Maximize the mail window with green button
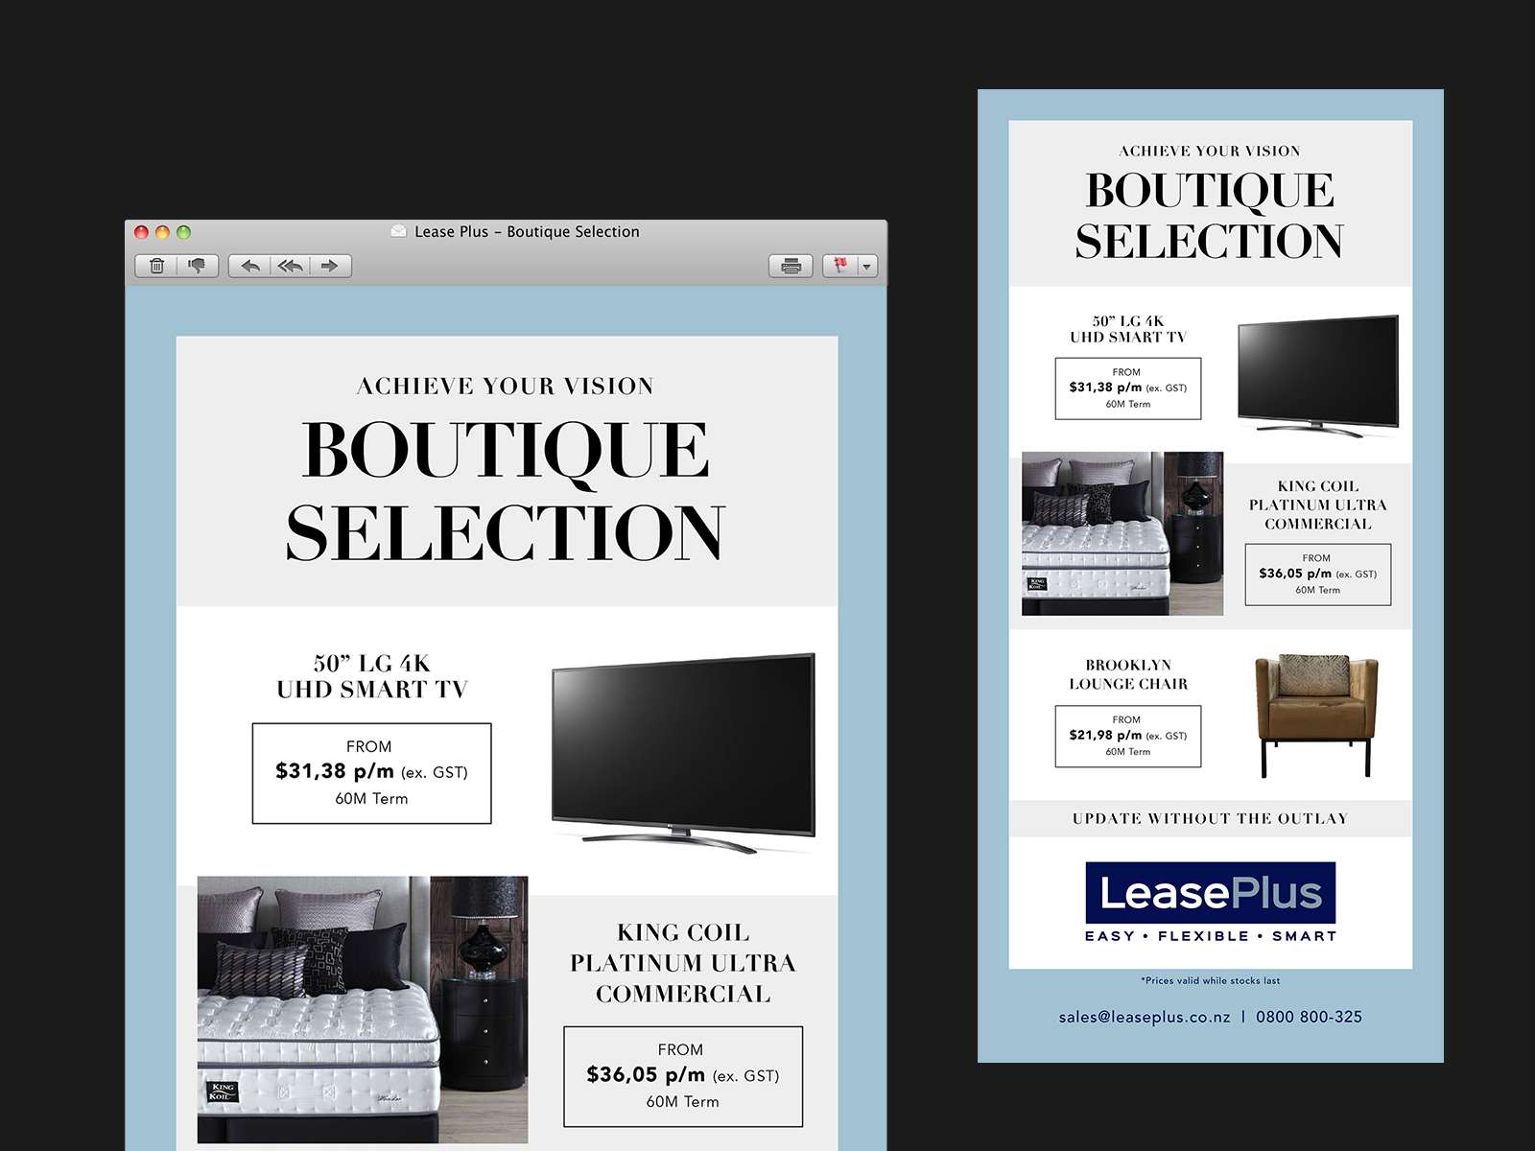1535x1151 pixels. (x=184, y=232)
